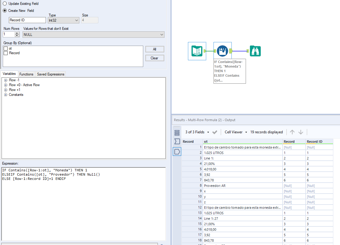Open the Int32 Type dropdown

tap(77, 20)
